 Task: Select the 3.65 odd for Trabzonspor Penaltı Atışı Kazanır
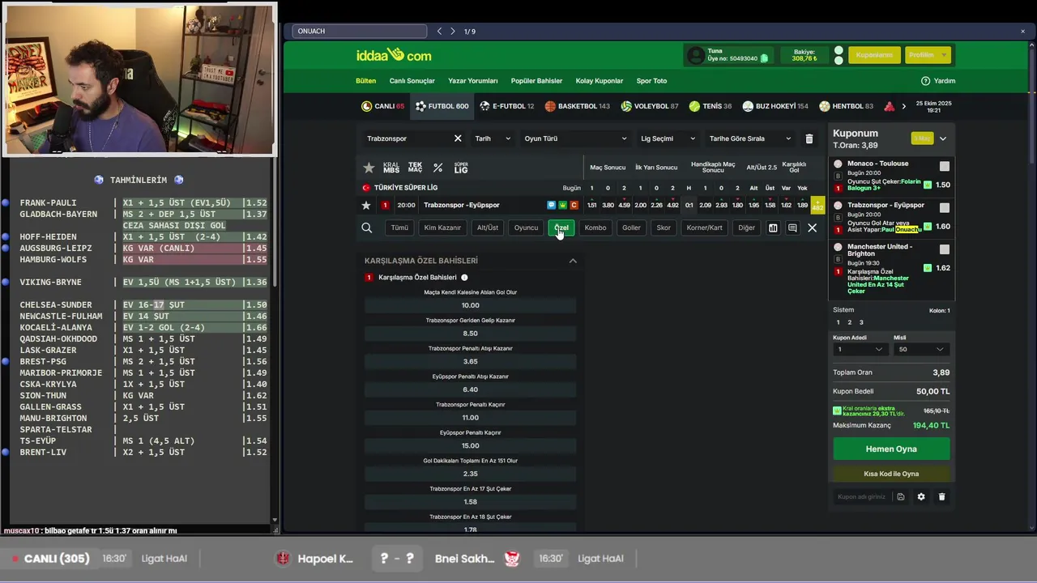(x=471, y=362)
